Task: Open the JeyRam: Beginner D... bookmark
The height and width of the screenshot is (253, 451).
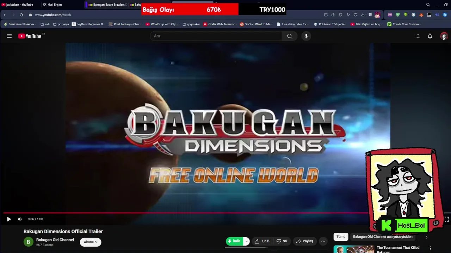Action: (x=88, y=24)
